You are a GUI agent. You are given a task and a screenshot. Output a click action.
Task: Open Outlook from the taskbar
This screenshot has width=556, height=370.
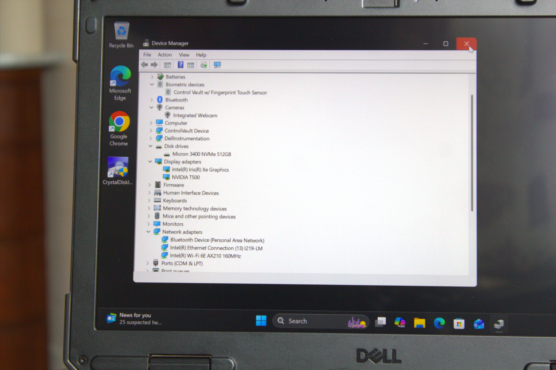(479, 324)
